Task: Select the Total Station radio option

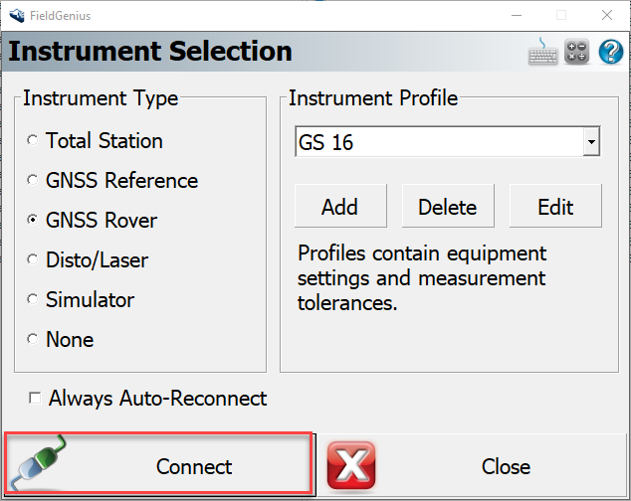Action: click(x=33, y=141)
